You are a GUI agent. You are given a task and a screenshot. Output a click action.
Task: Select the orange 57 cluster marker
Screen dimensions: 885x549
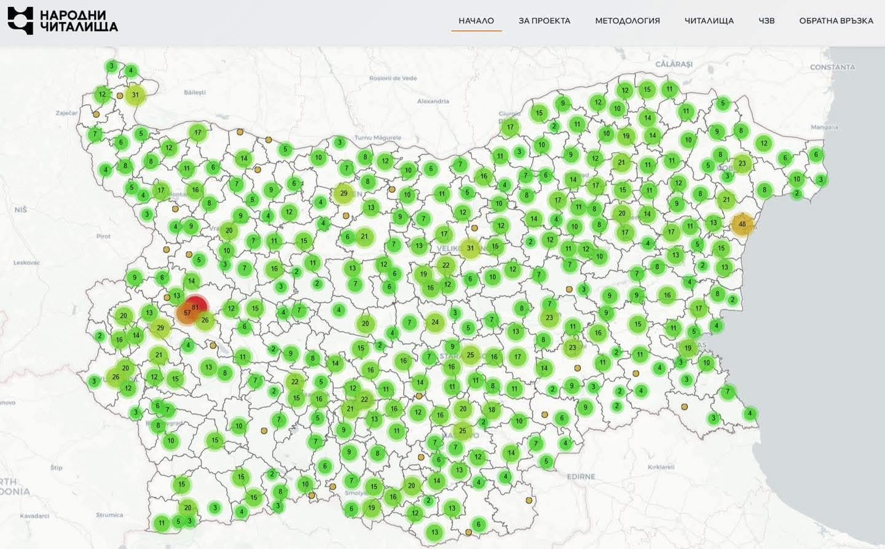tap(187, 313)
